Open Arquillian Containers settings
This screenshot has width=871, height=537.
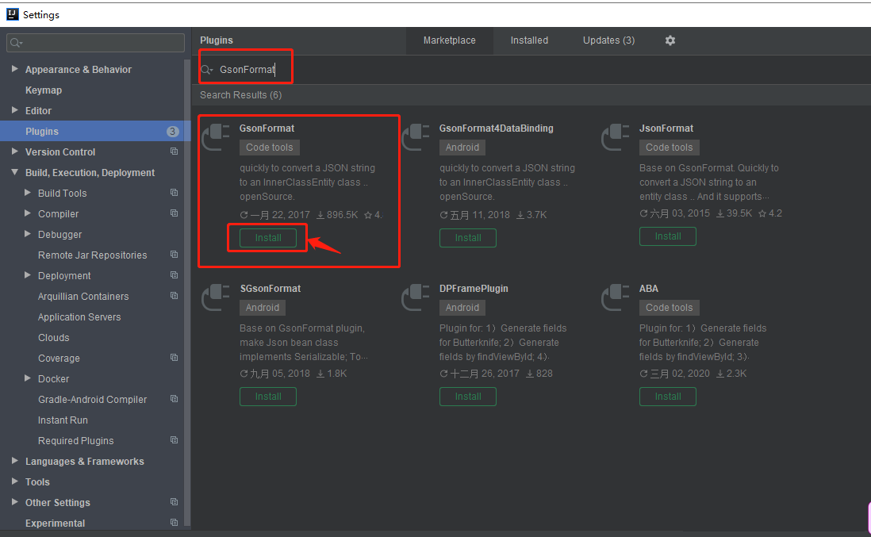click(83, 297)
